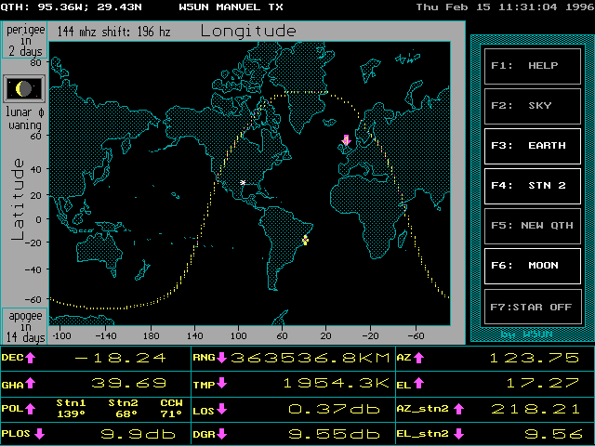Click the pink up arrow beside GHA
The width and height of the screenshot is (595, 446).
point(30,383)
